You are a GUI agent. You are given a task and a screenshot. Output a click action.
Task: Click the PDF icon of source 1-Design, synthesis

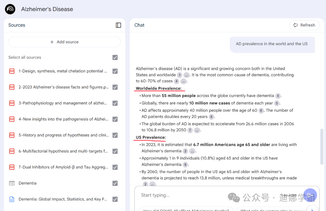pos(12,71)
